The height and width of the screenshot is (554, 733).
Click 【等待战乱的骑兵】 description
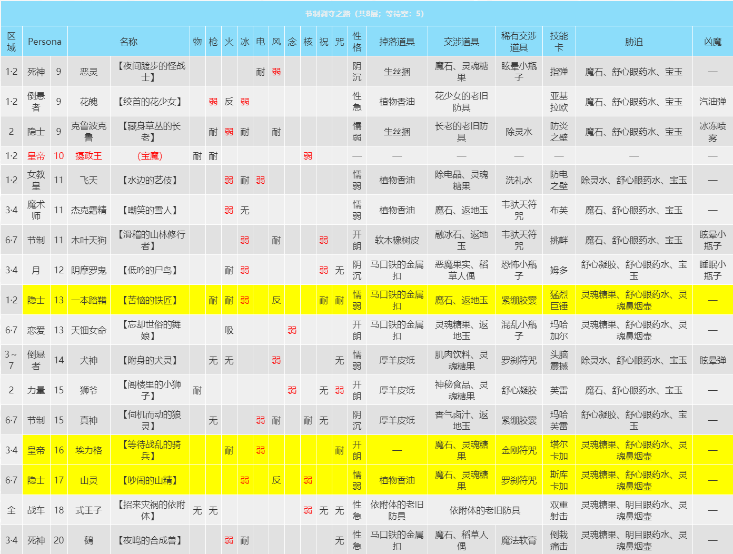pos(150,450)
